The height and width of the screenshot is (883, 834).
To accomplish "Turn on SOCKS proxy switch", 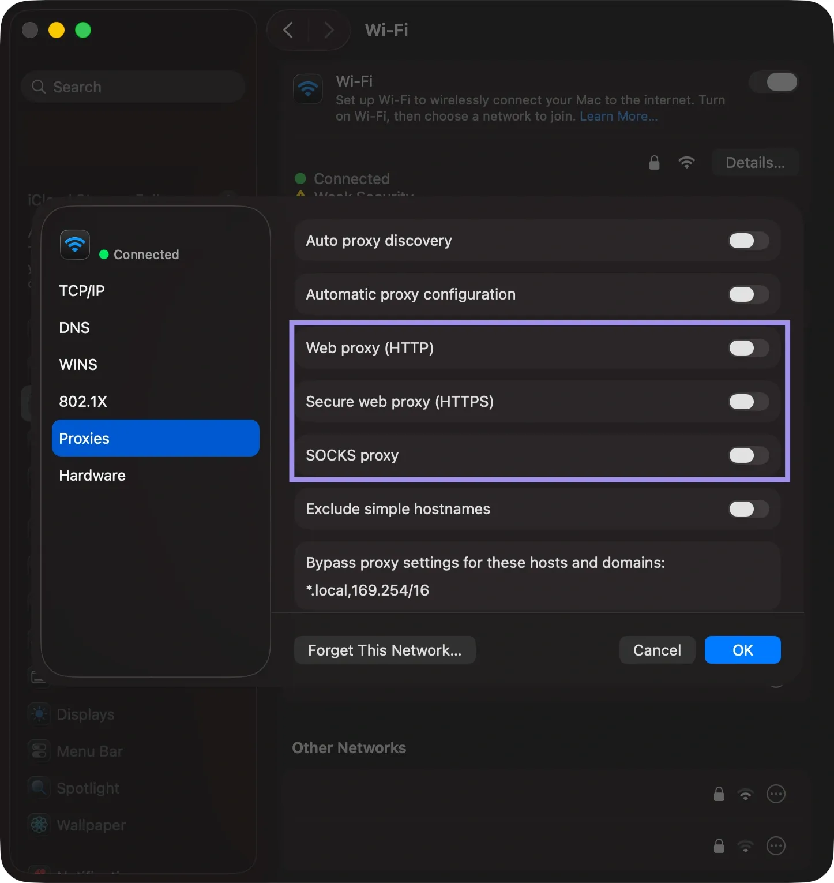I will 748,455.
